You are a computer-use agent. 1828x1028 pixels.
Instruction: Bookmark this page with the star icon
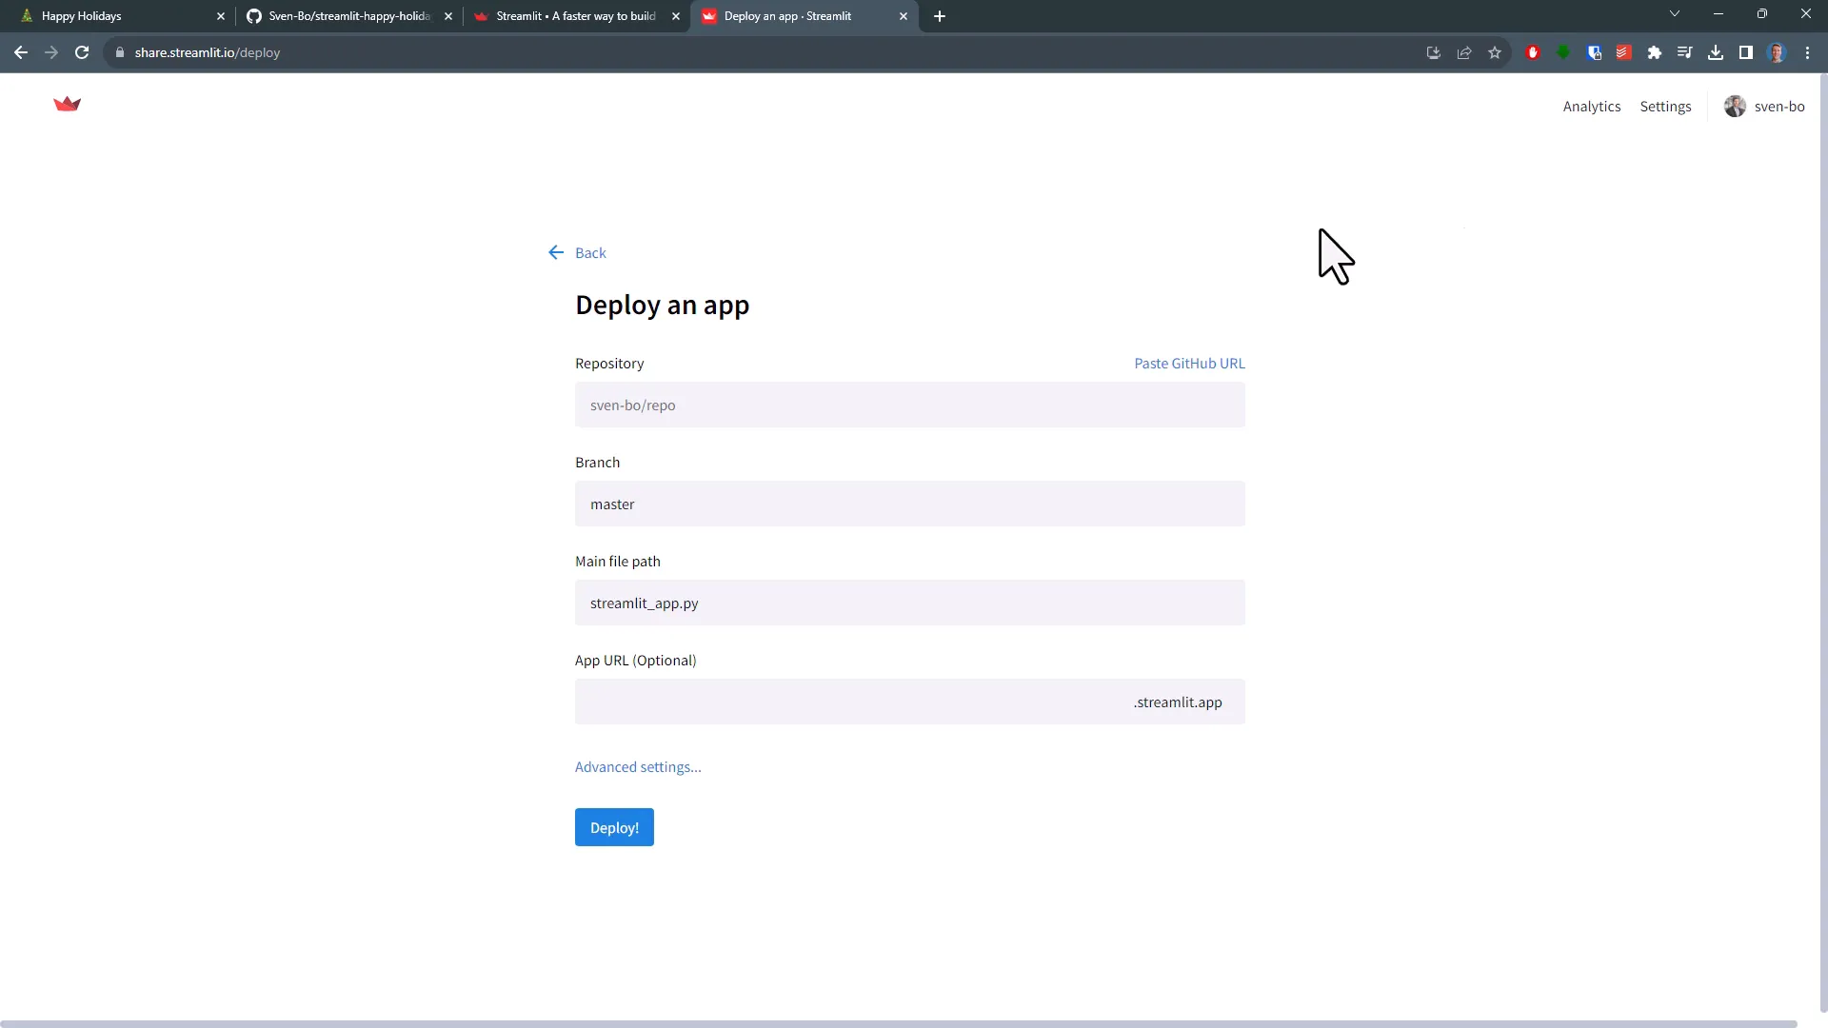[x=1494, y=52]
